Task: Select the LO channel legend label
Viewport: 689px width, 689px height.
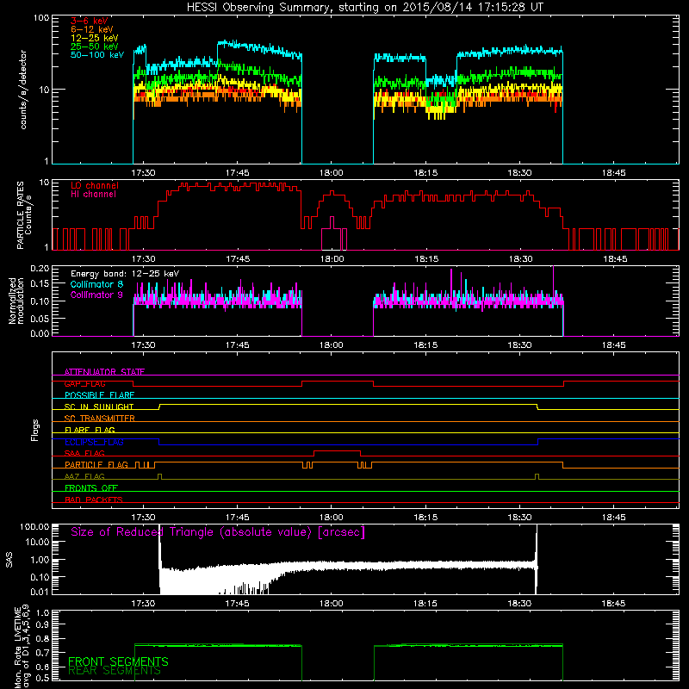Action: coord(95,185)
